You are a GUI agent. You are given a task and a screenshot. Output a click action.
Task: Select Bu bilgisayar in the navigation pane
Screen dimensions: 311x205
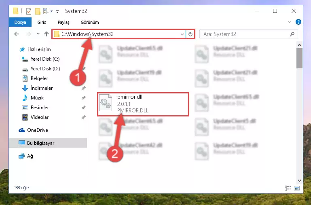[48, 143]
